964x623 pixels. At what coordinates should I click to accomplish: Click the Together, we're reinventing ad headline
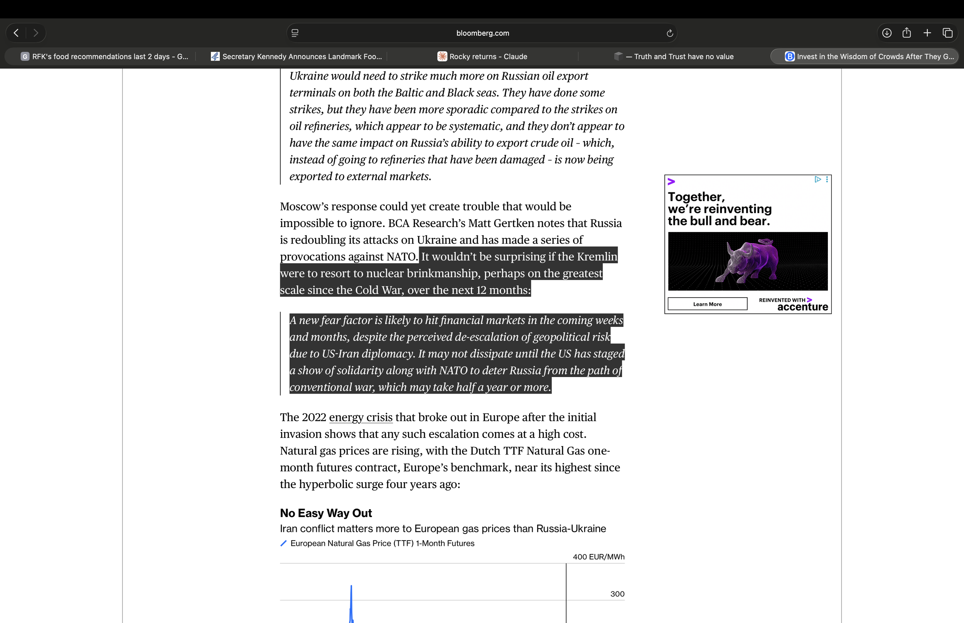coord(720,209)
